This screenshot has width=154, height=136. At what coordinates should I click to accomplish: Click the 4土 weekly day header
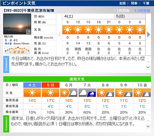32,85
